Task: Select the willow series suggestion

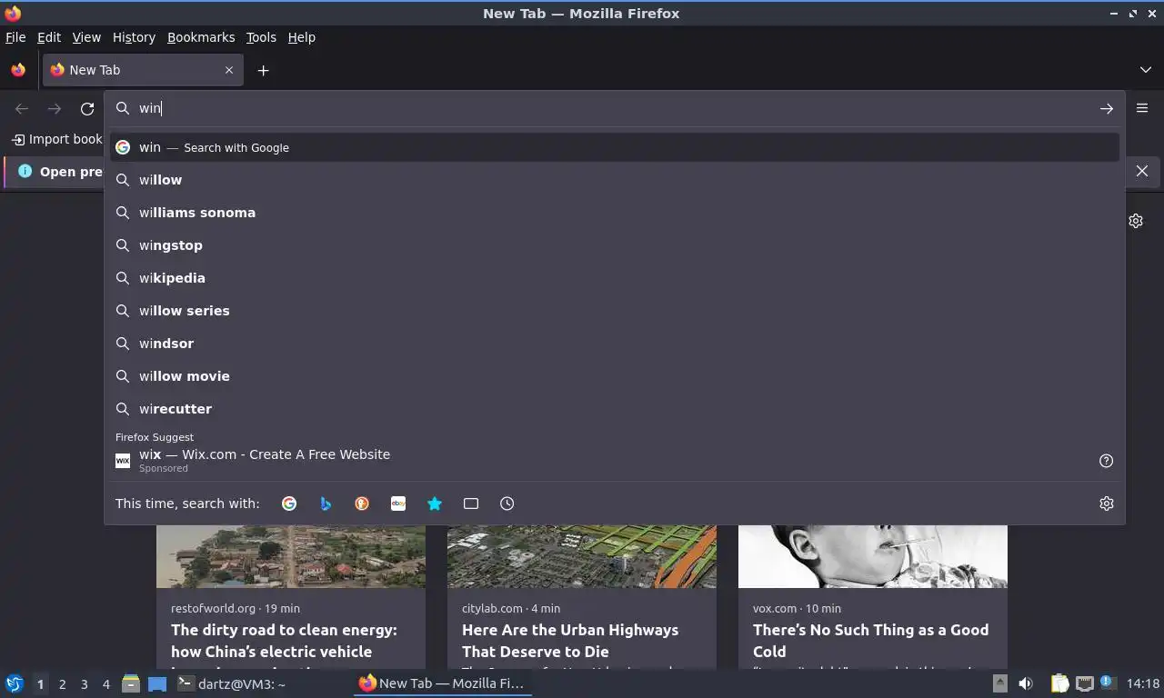Action: (615, 311)
